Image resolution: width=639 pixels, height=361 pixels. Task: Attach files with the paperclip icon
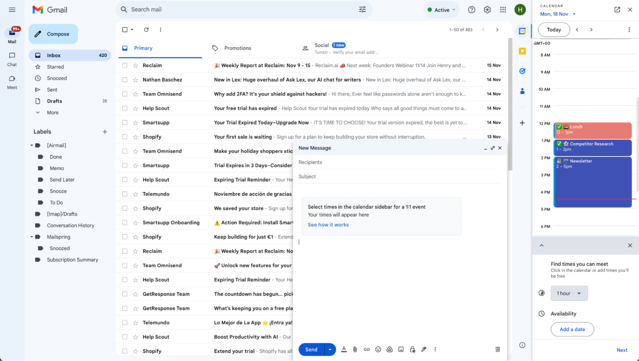click(x=355, y=349)
